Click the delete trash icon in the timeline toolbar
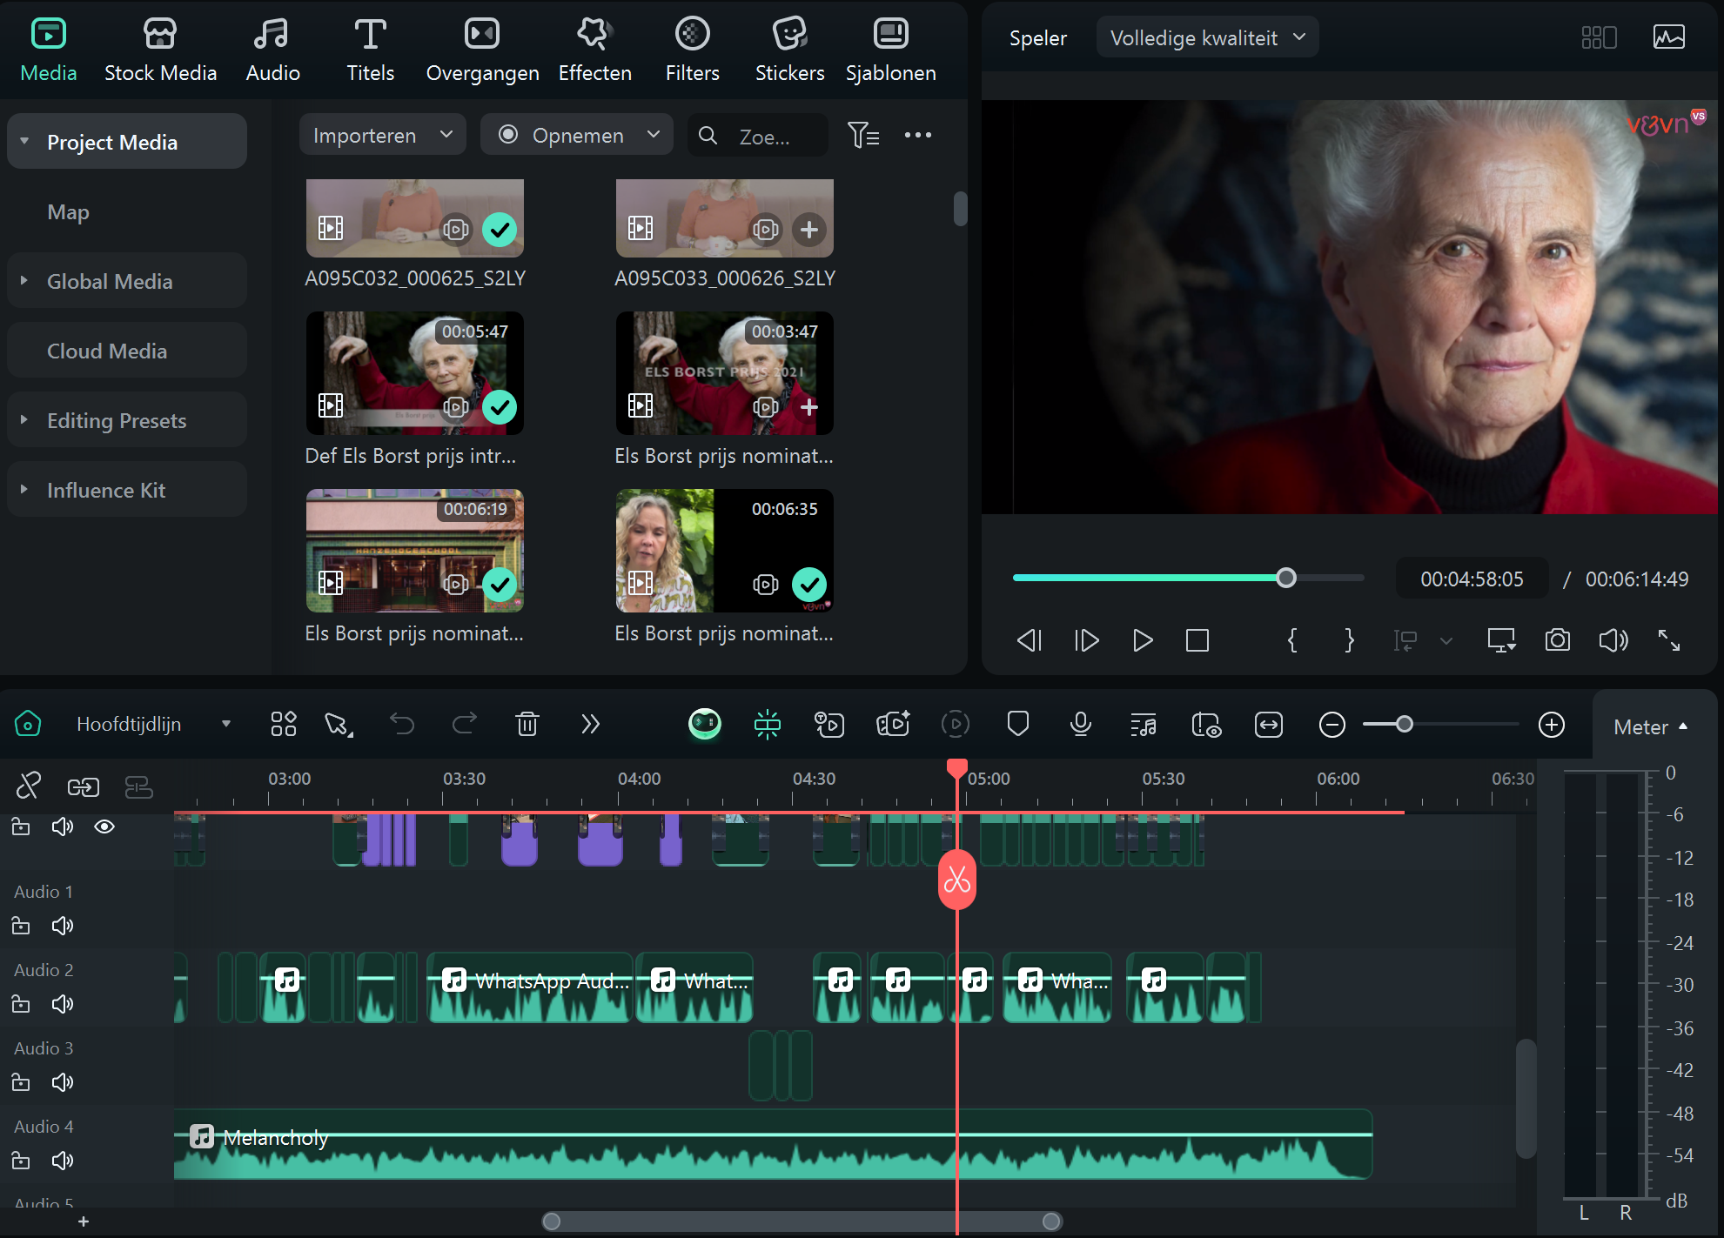 pyautogui.click(x=527, y=723)
